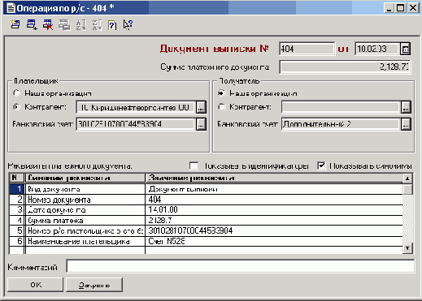This screenshot has height=301, width=422.
Task: Uncheck the "Показывать синонимы" checkbox
Action: (x=321, y=166)
